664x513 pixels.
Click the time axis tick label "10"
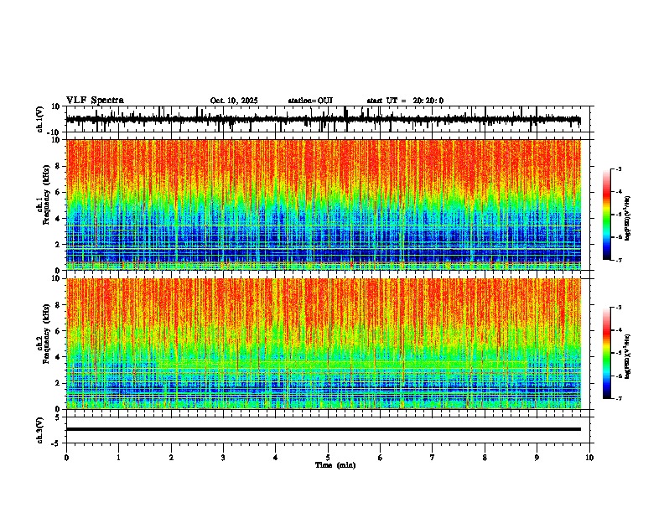tap(589, 458)
